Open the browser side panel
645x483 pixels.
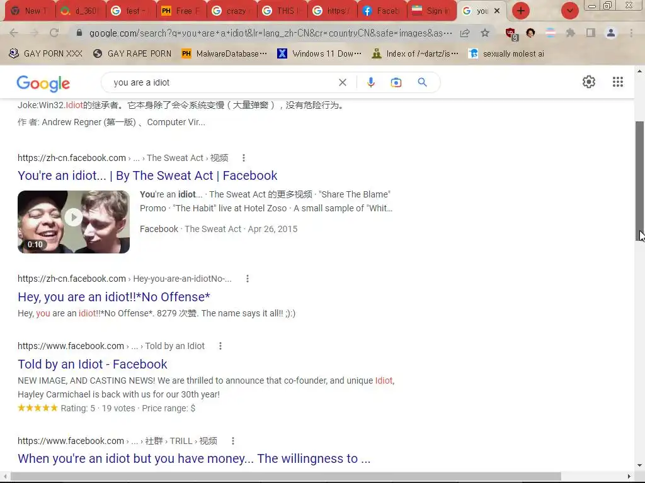(591, 33)
